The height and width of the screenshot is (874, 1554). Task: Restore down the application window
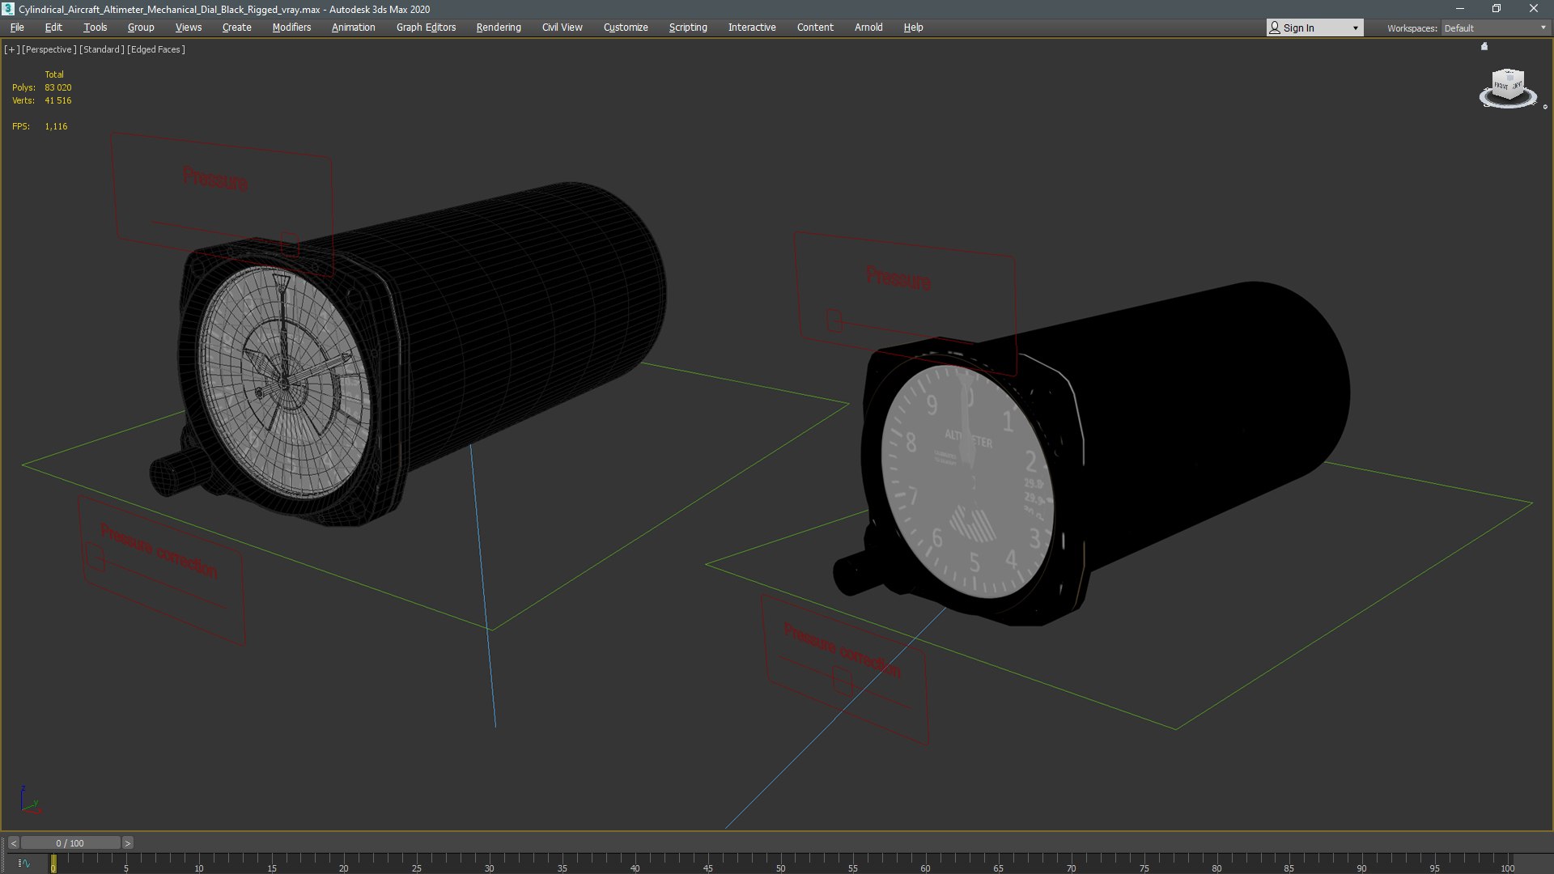click(x=1496, y=9)
